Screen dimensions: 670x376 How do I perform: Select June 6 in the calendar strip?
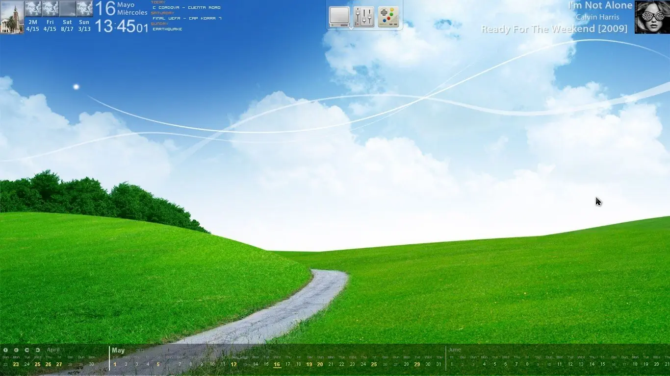506,364
